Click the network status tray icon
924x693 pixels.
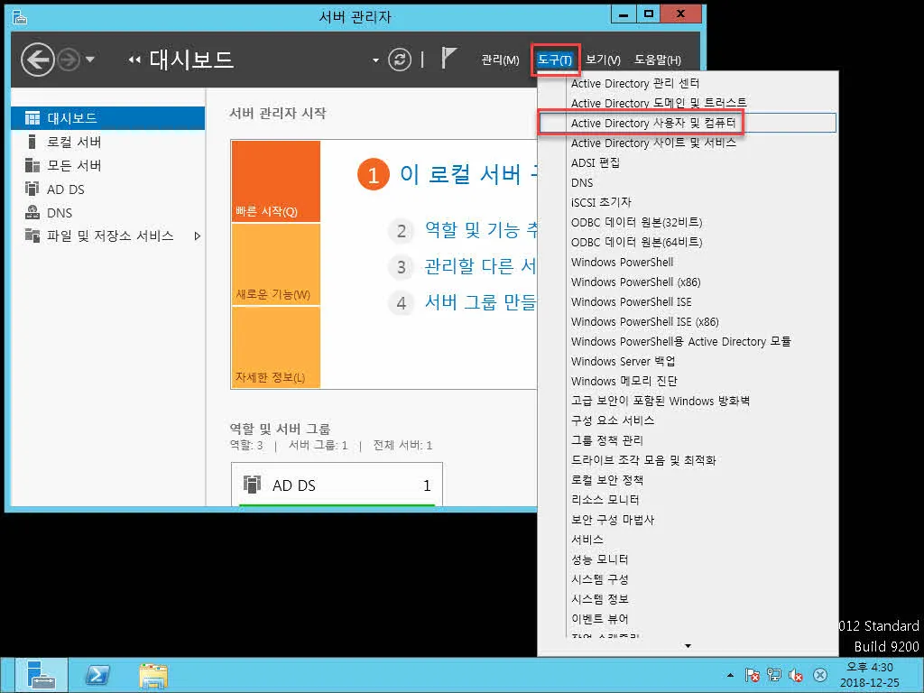(772, 674)
